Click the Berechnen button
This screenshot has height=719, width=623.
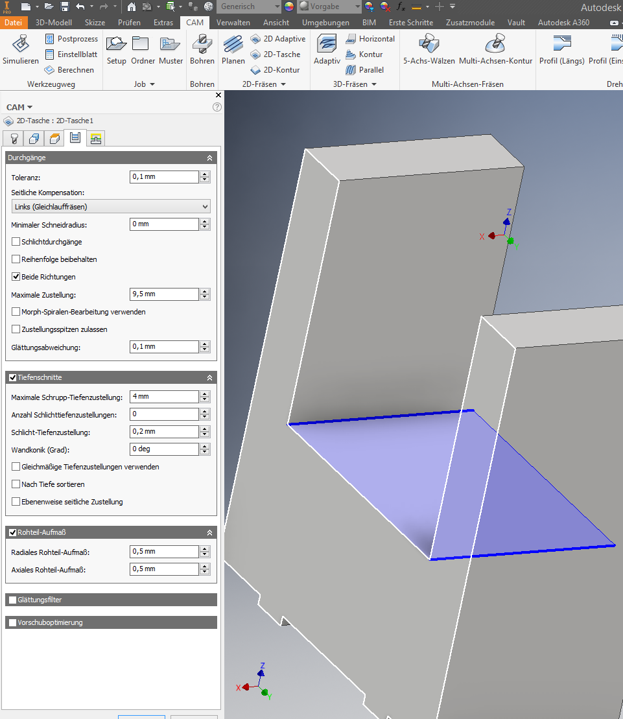coord(69,70)
